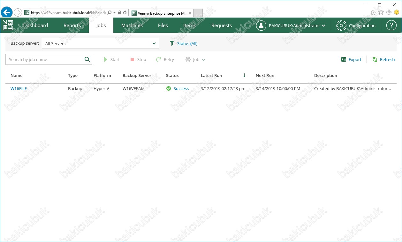Open the Success status link
402x242 pixels.
click(181, 89)
